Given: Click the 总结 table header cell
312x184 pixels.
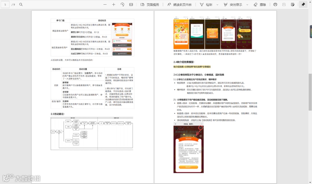Looking at the screenshot, I should pos(119,69).
